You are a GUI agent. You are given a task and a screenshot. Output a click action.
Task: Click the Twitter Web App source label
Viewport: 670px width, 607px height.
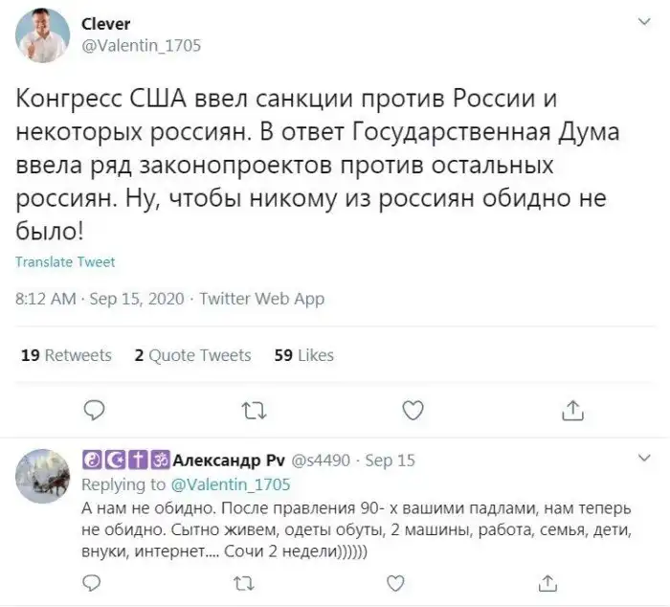262,300
